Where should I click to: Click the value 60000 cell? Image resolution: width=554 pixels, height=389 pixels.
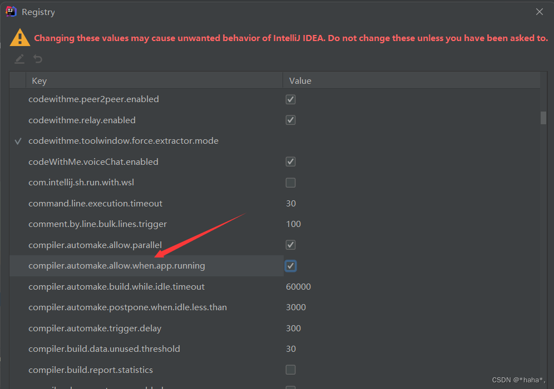point(298,286)
